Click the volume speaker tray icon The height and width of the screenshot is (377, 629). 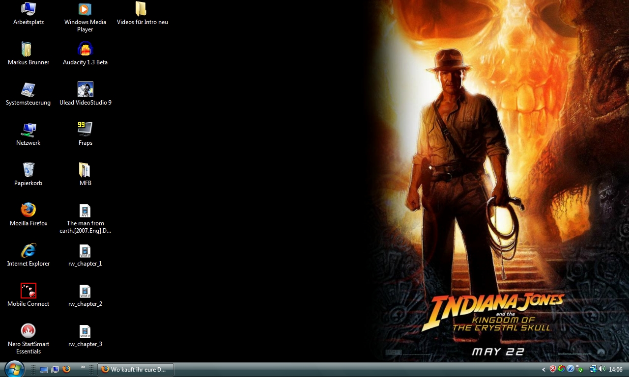point(602,369)
